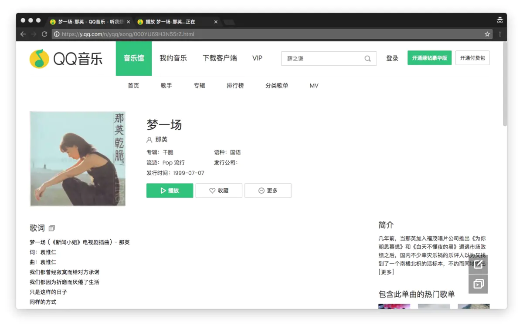523x328 pixels.
Task: Click 登录 to sign in
Action: pyautogui.click(x=392, y=58)
